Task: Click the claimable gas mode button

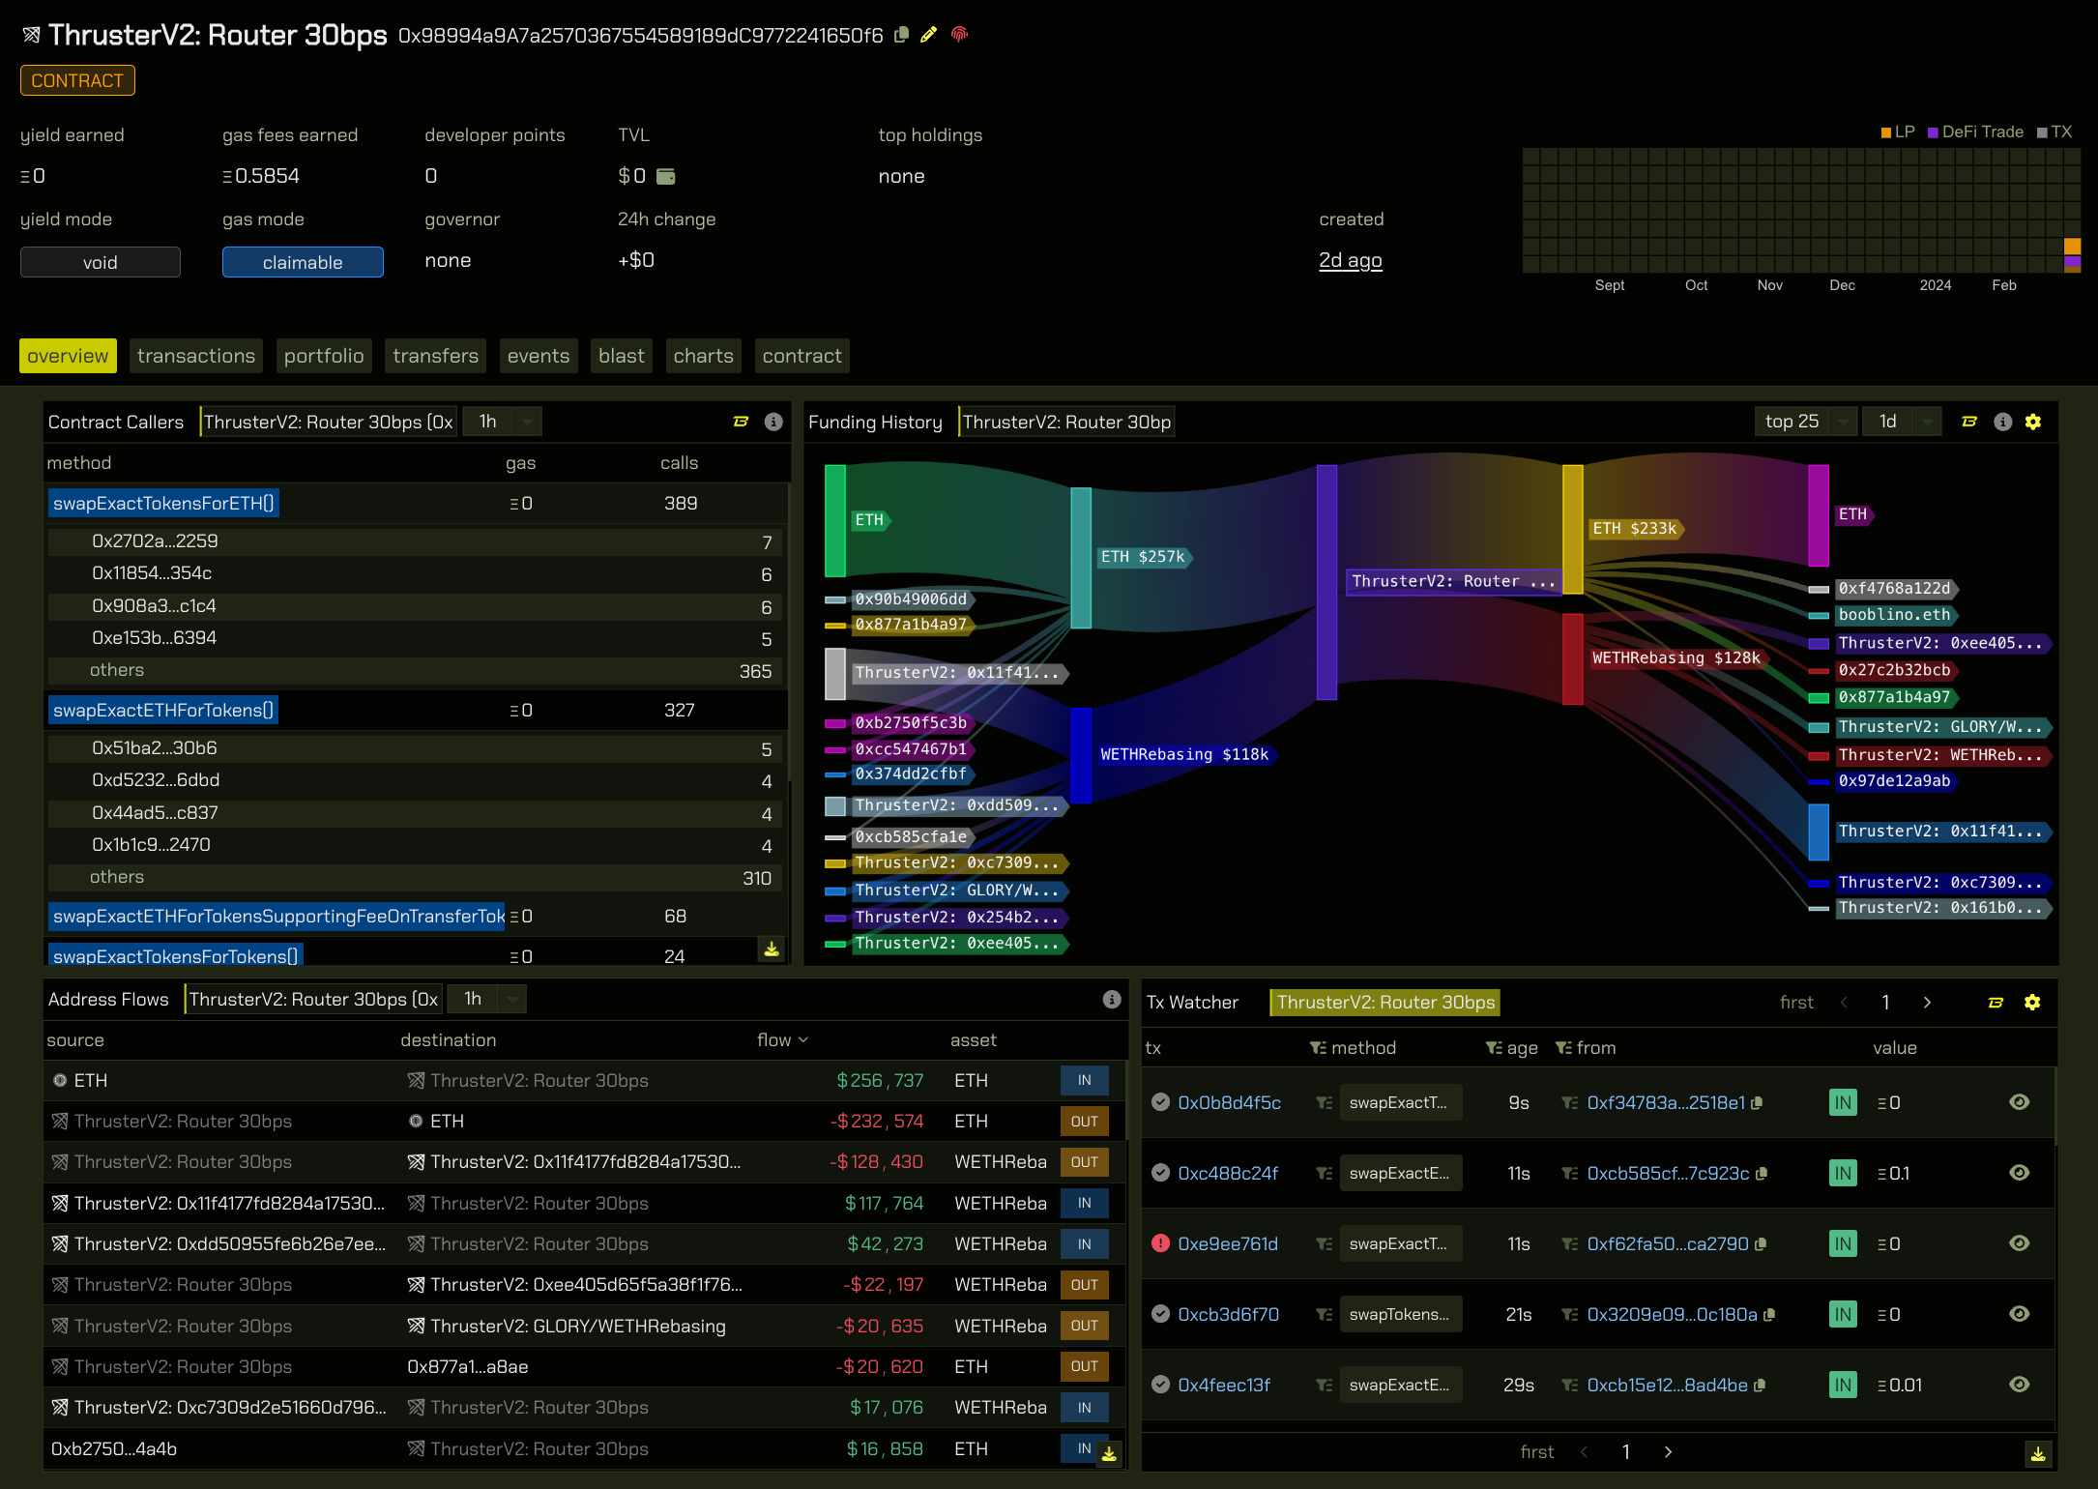Action: pyautogui.click(x=303, y=262)
